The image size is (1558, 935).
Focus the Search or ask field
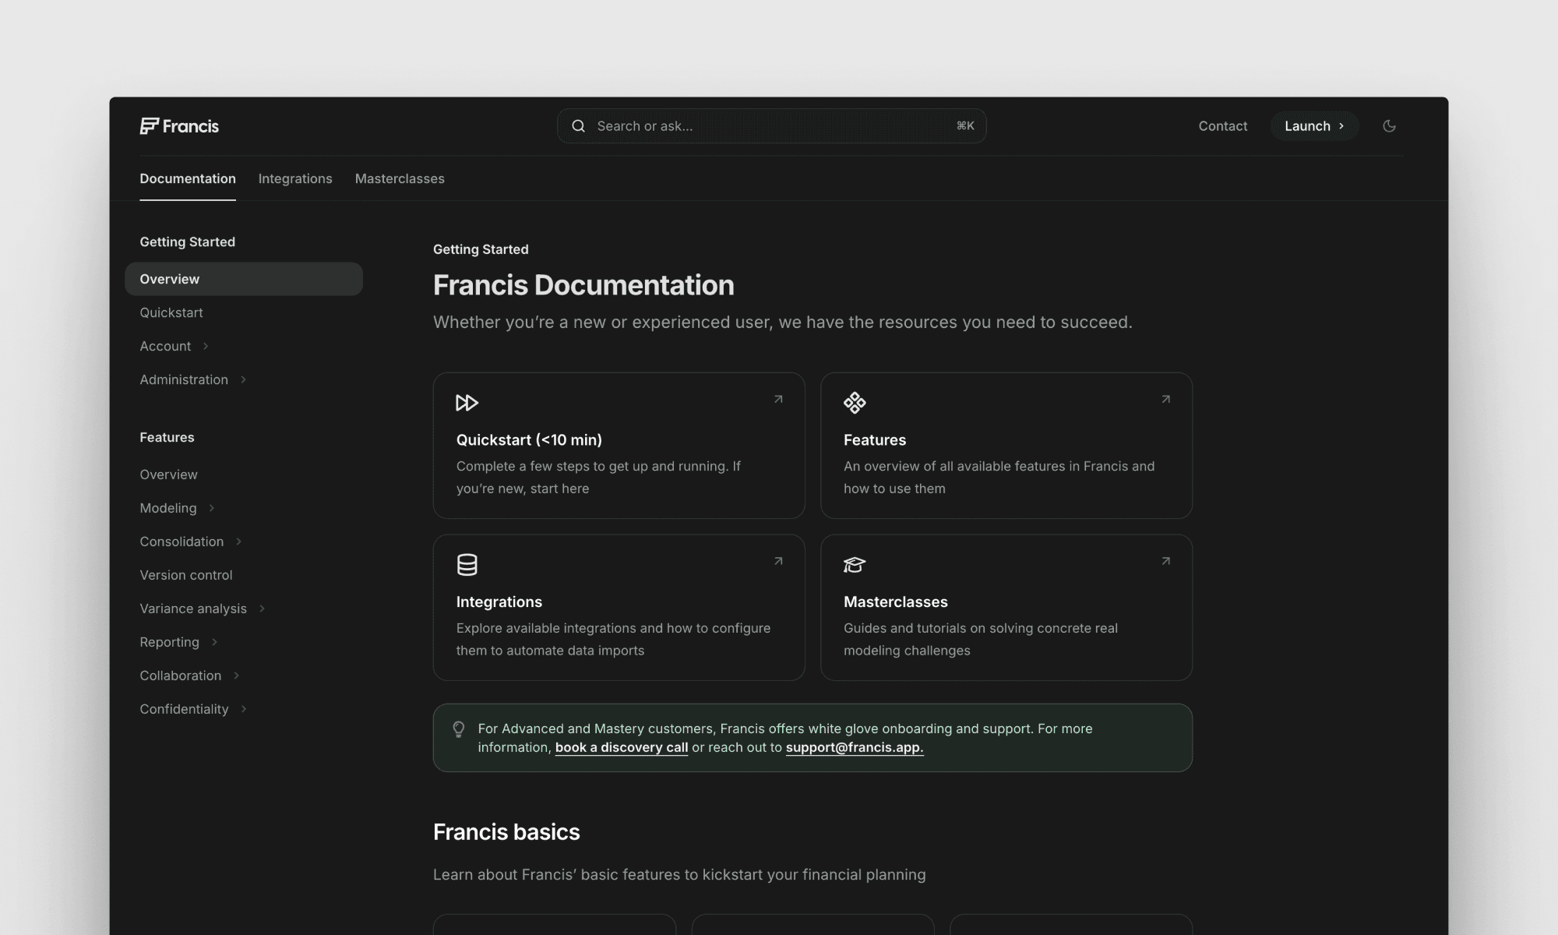coord(771,126)
